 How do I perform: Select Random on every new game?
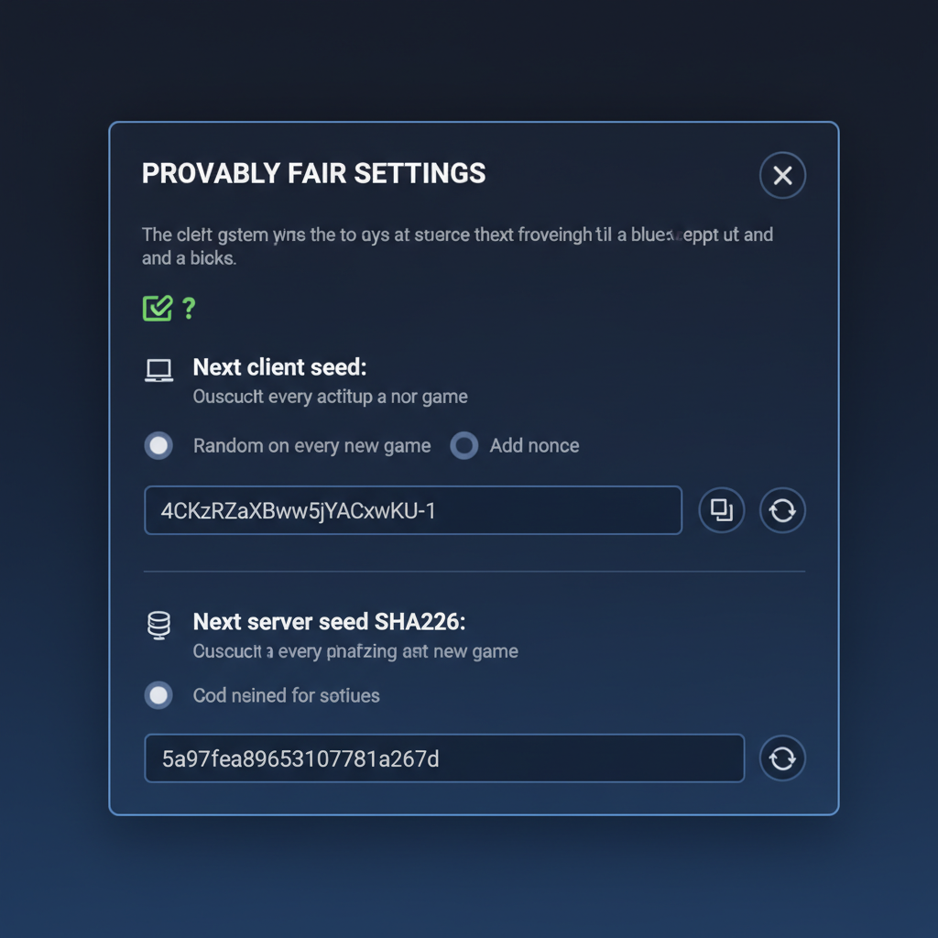tap(158, 445)
